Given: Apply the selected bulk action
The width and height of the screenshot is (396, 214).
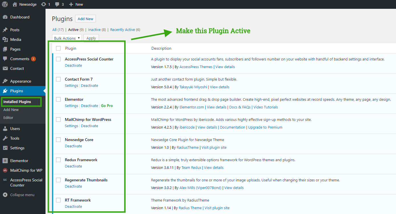Looking at the screenshot, I should [x=91, y=38].
